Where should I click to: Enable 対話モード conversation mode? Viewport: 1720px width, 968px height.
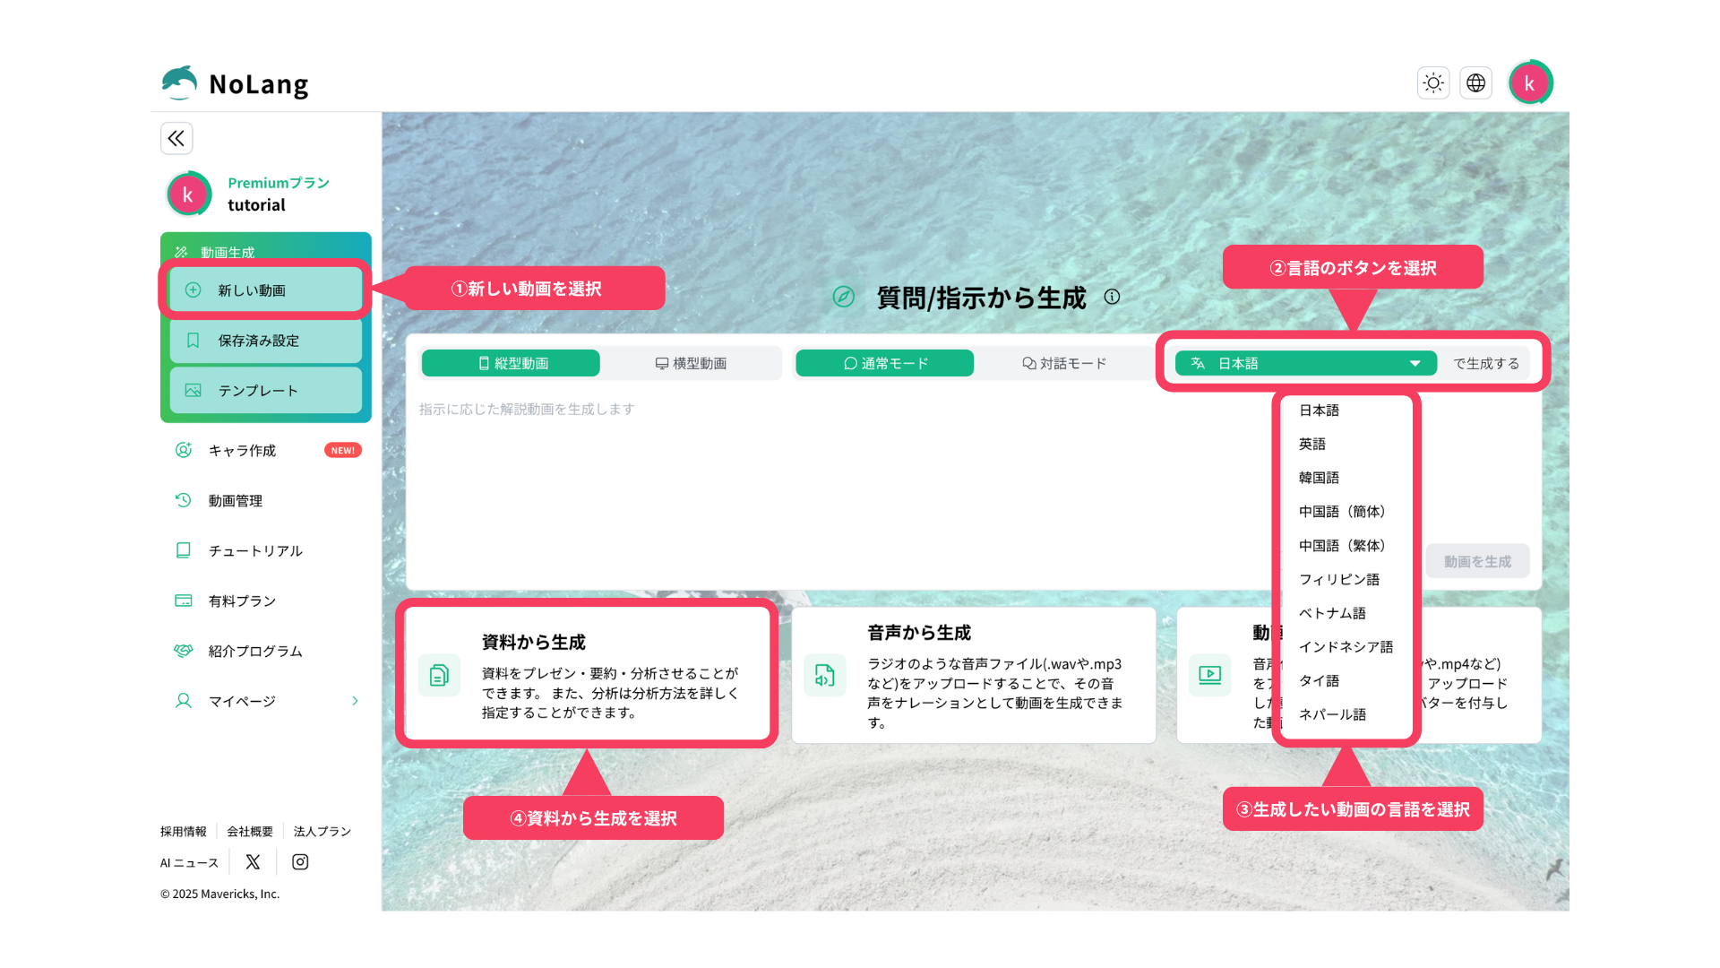[x=1064, y=363]
